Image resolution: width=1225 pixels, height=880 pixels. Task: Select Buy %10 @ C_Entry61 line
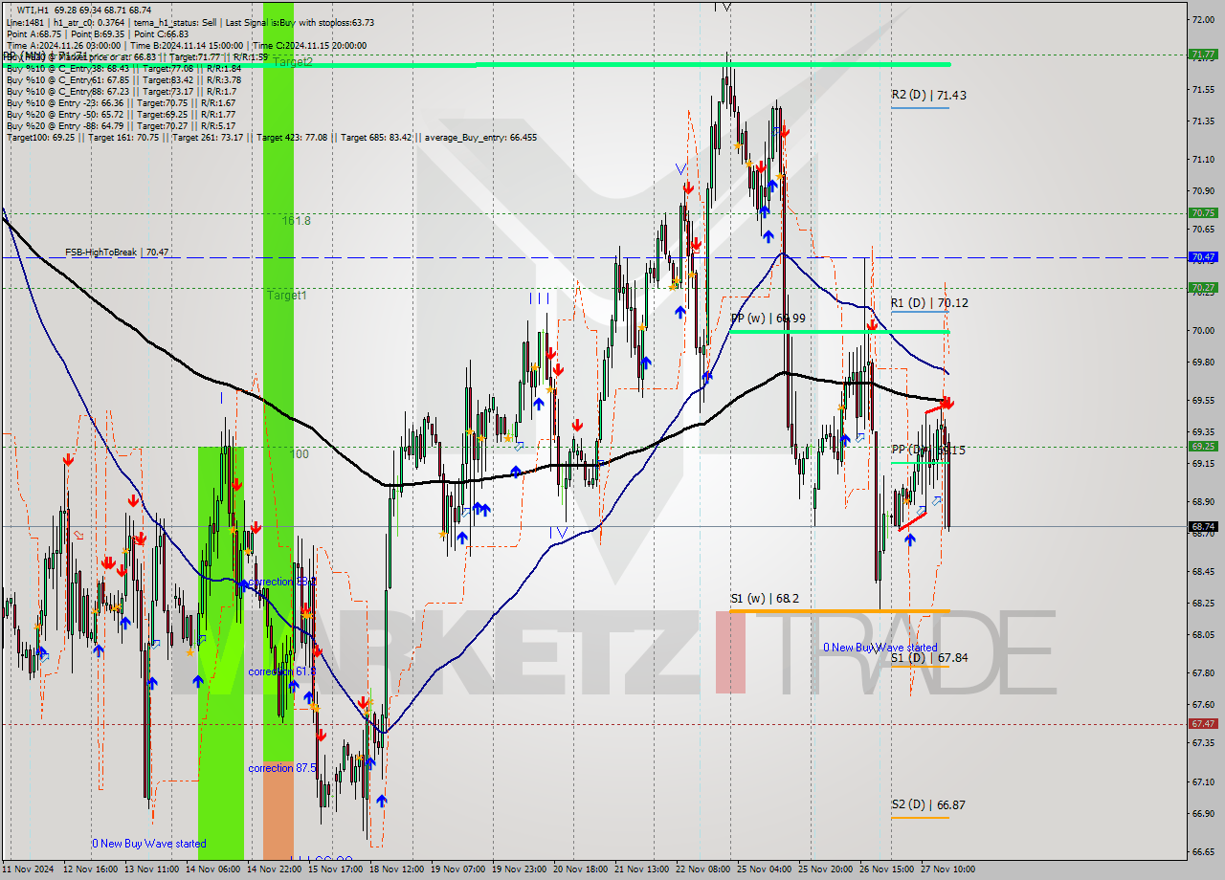click(x=123, y=79)
